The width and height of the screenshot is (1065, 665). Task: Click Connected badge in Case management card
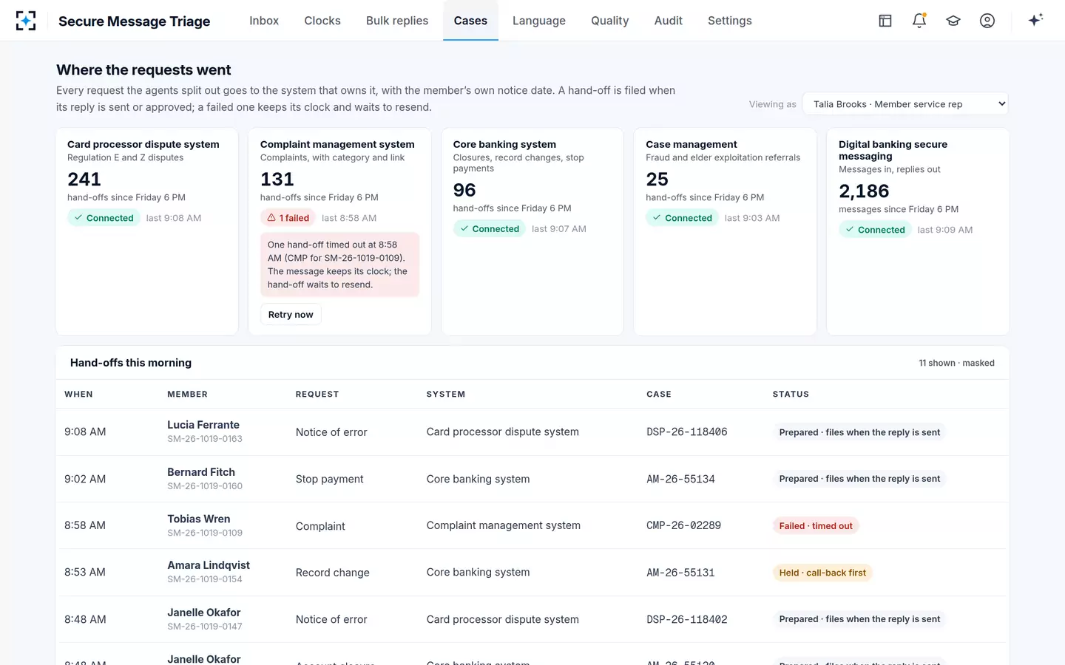coord(682,218)
